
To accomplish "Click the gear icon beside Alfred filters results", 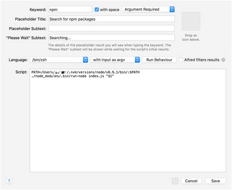I will pos(223,60).
